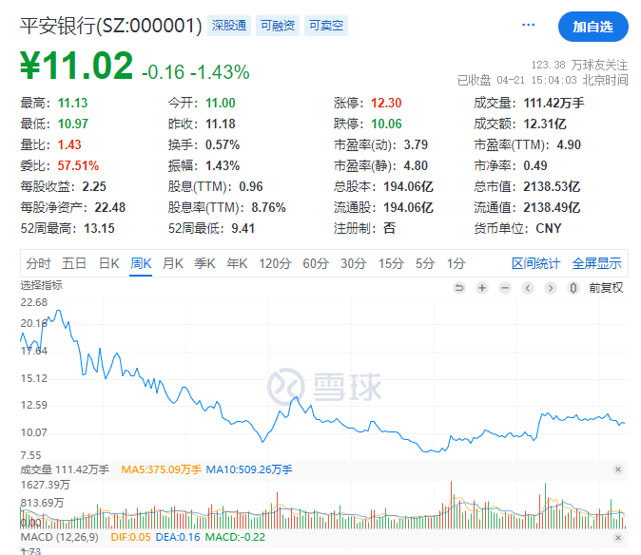This screenshot has width=641, height=555.
Task: Click the weekly price line chart area
Action: coord(324,380)
